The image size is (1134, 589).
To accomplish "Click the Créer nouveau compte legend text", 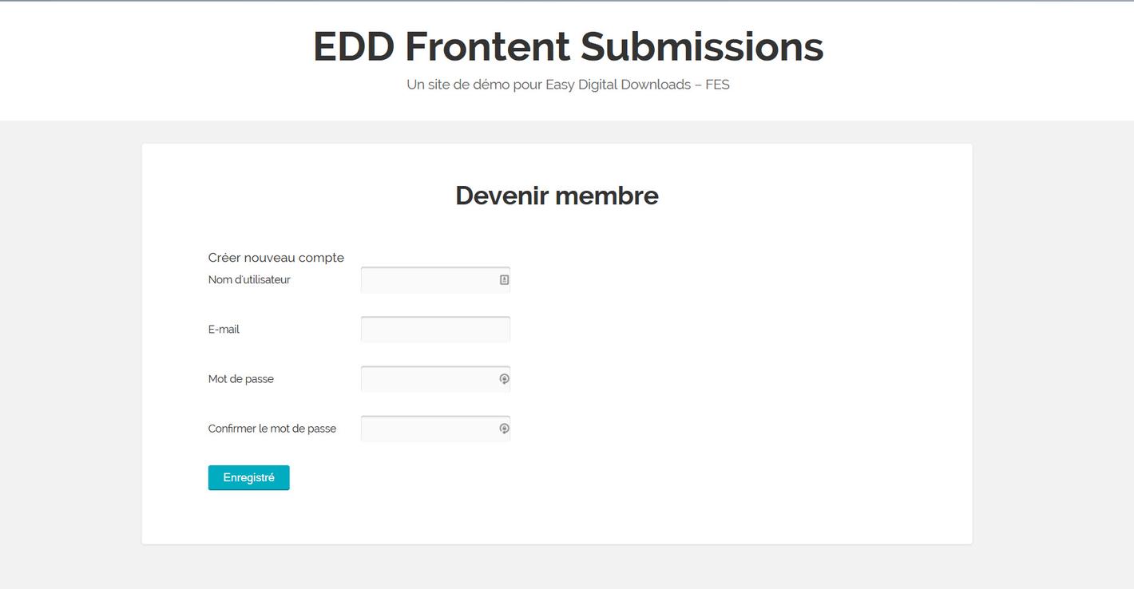I will click(x=276, y=258).
